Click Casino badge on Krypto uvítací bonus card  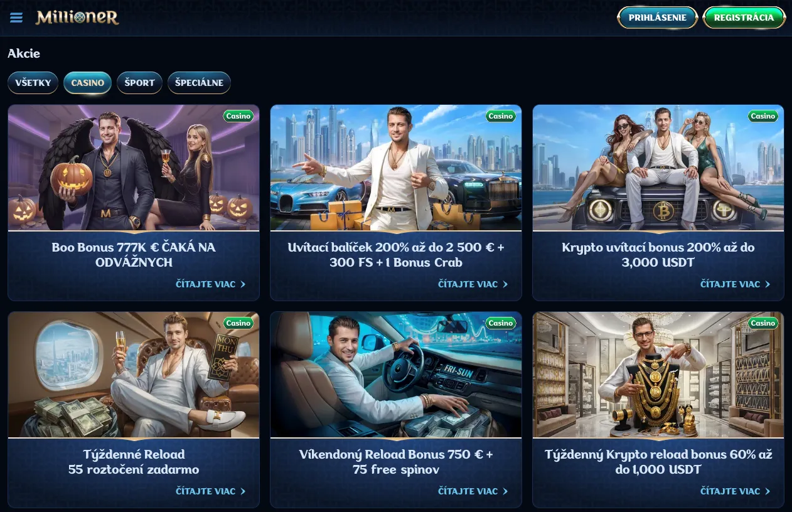click(x=763, y=116)
